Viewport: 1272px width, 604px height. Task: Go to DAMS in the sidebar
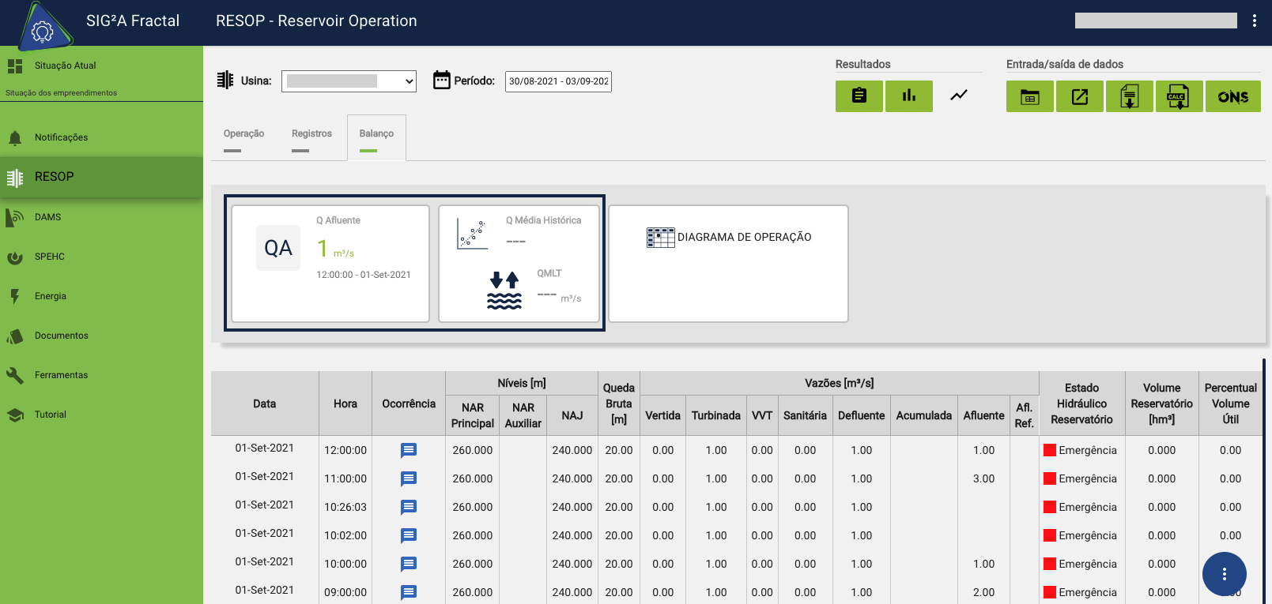pyautogui.click(x=47, y=217)
